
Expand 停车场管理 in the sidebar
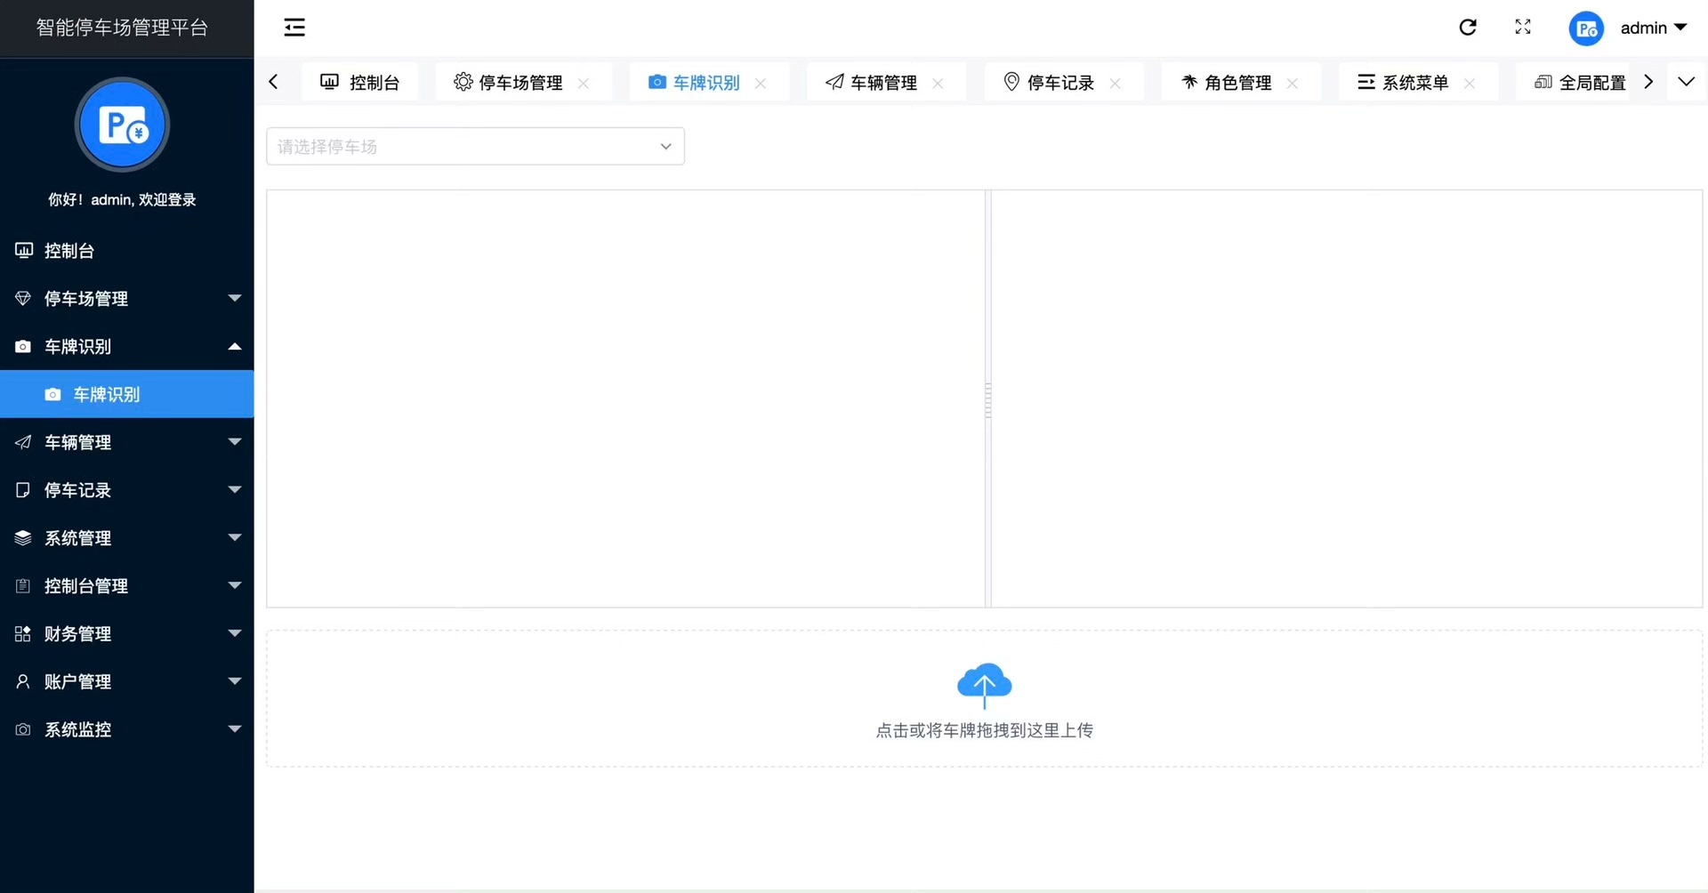pyautogui.click(x=126, y=299)
